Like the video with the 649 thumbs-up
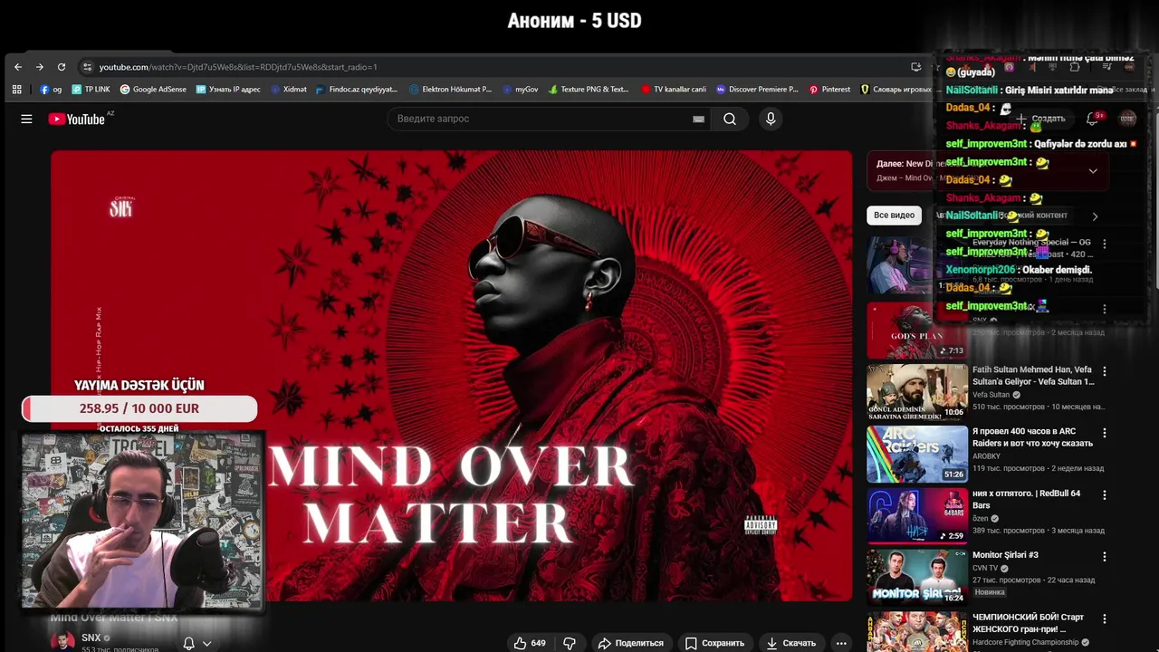This screenshot has width=1159, height=652. pyautogui.click(x=530, y=643)
